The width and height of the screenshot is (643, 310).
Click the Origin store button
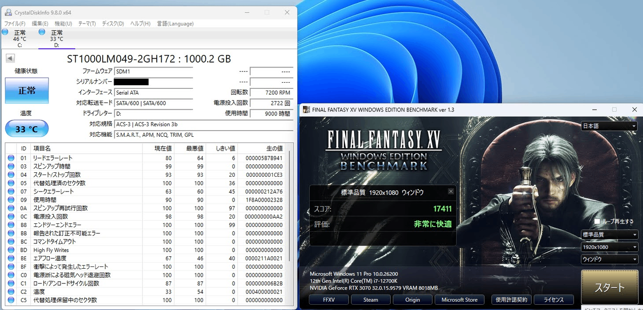point(412,300)
